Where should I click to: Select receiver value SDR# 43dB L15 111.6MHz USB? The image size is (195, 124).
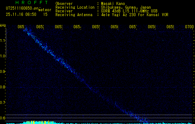(129, 11)
